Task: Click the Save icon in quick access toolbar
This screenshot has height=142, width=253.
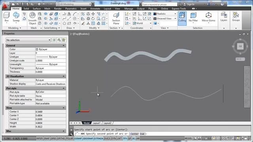Action: [23, 4]
